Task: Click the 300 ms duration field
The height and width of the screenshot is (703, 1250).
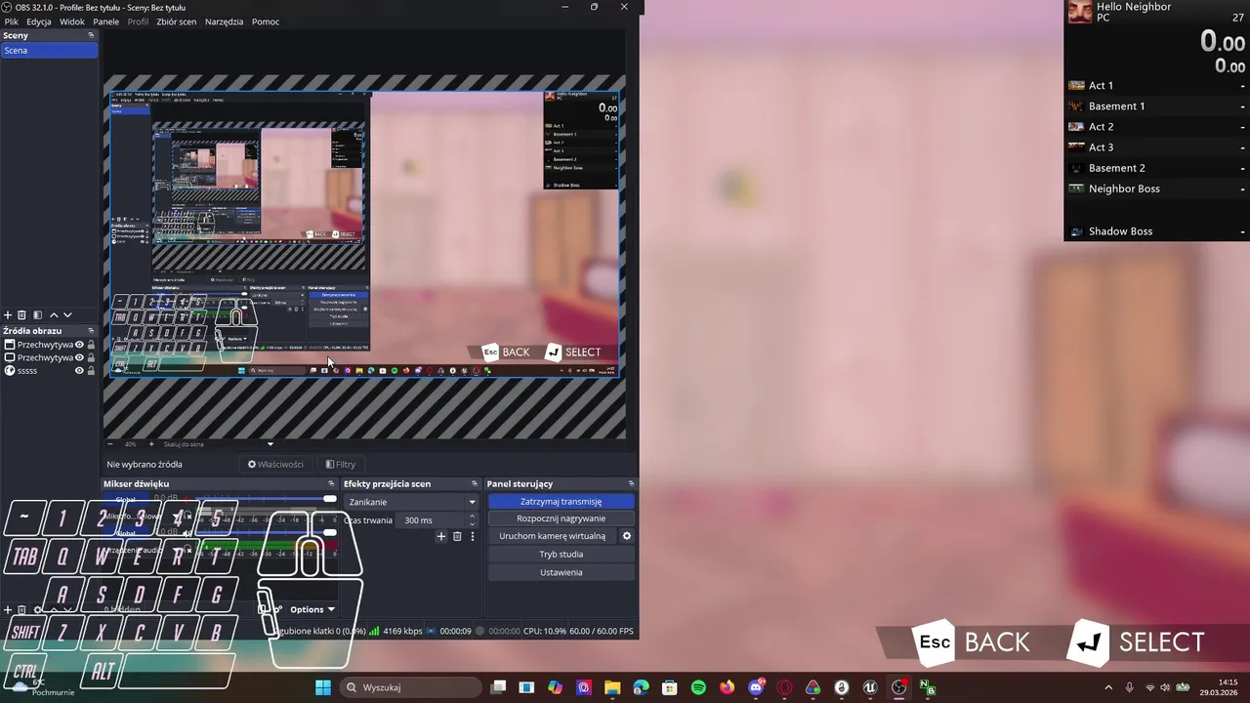Action: 433,520
